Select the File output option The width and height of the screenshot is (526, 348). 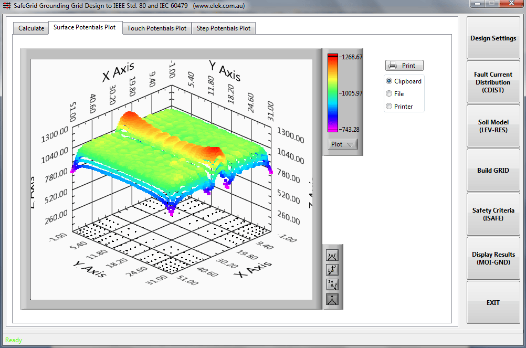pos(389,94)
